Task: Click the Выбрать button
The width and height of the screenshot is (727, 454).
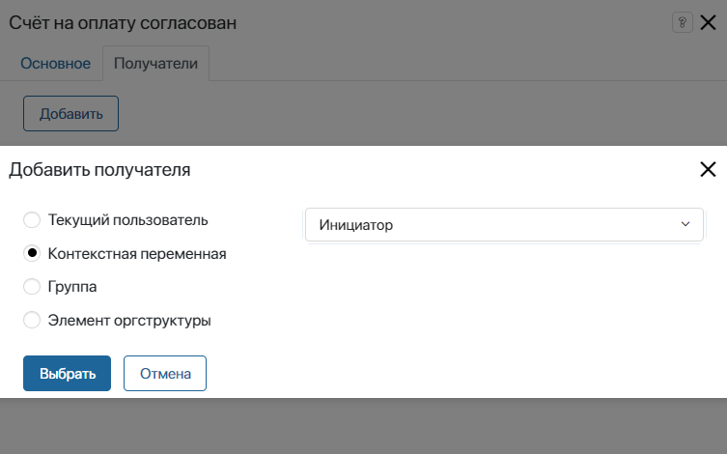Action: [67, 373]
